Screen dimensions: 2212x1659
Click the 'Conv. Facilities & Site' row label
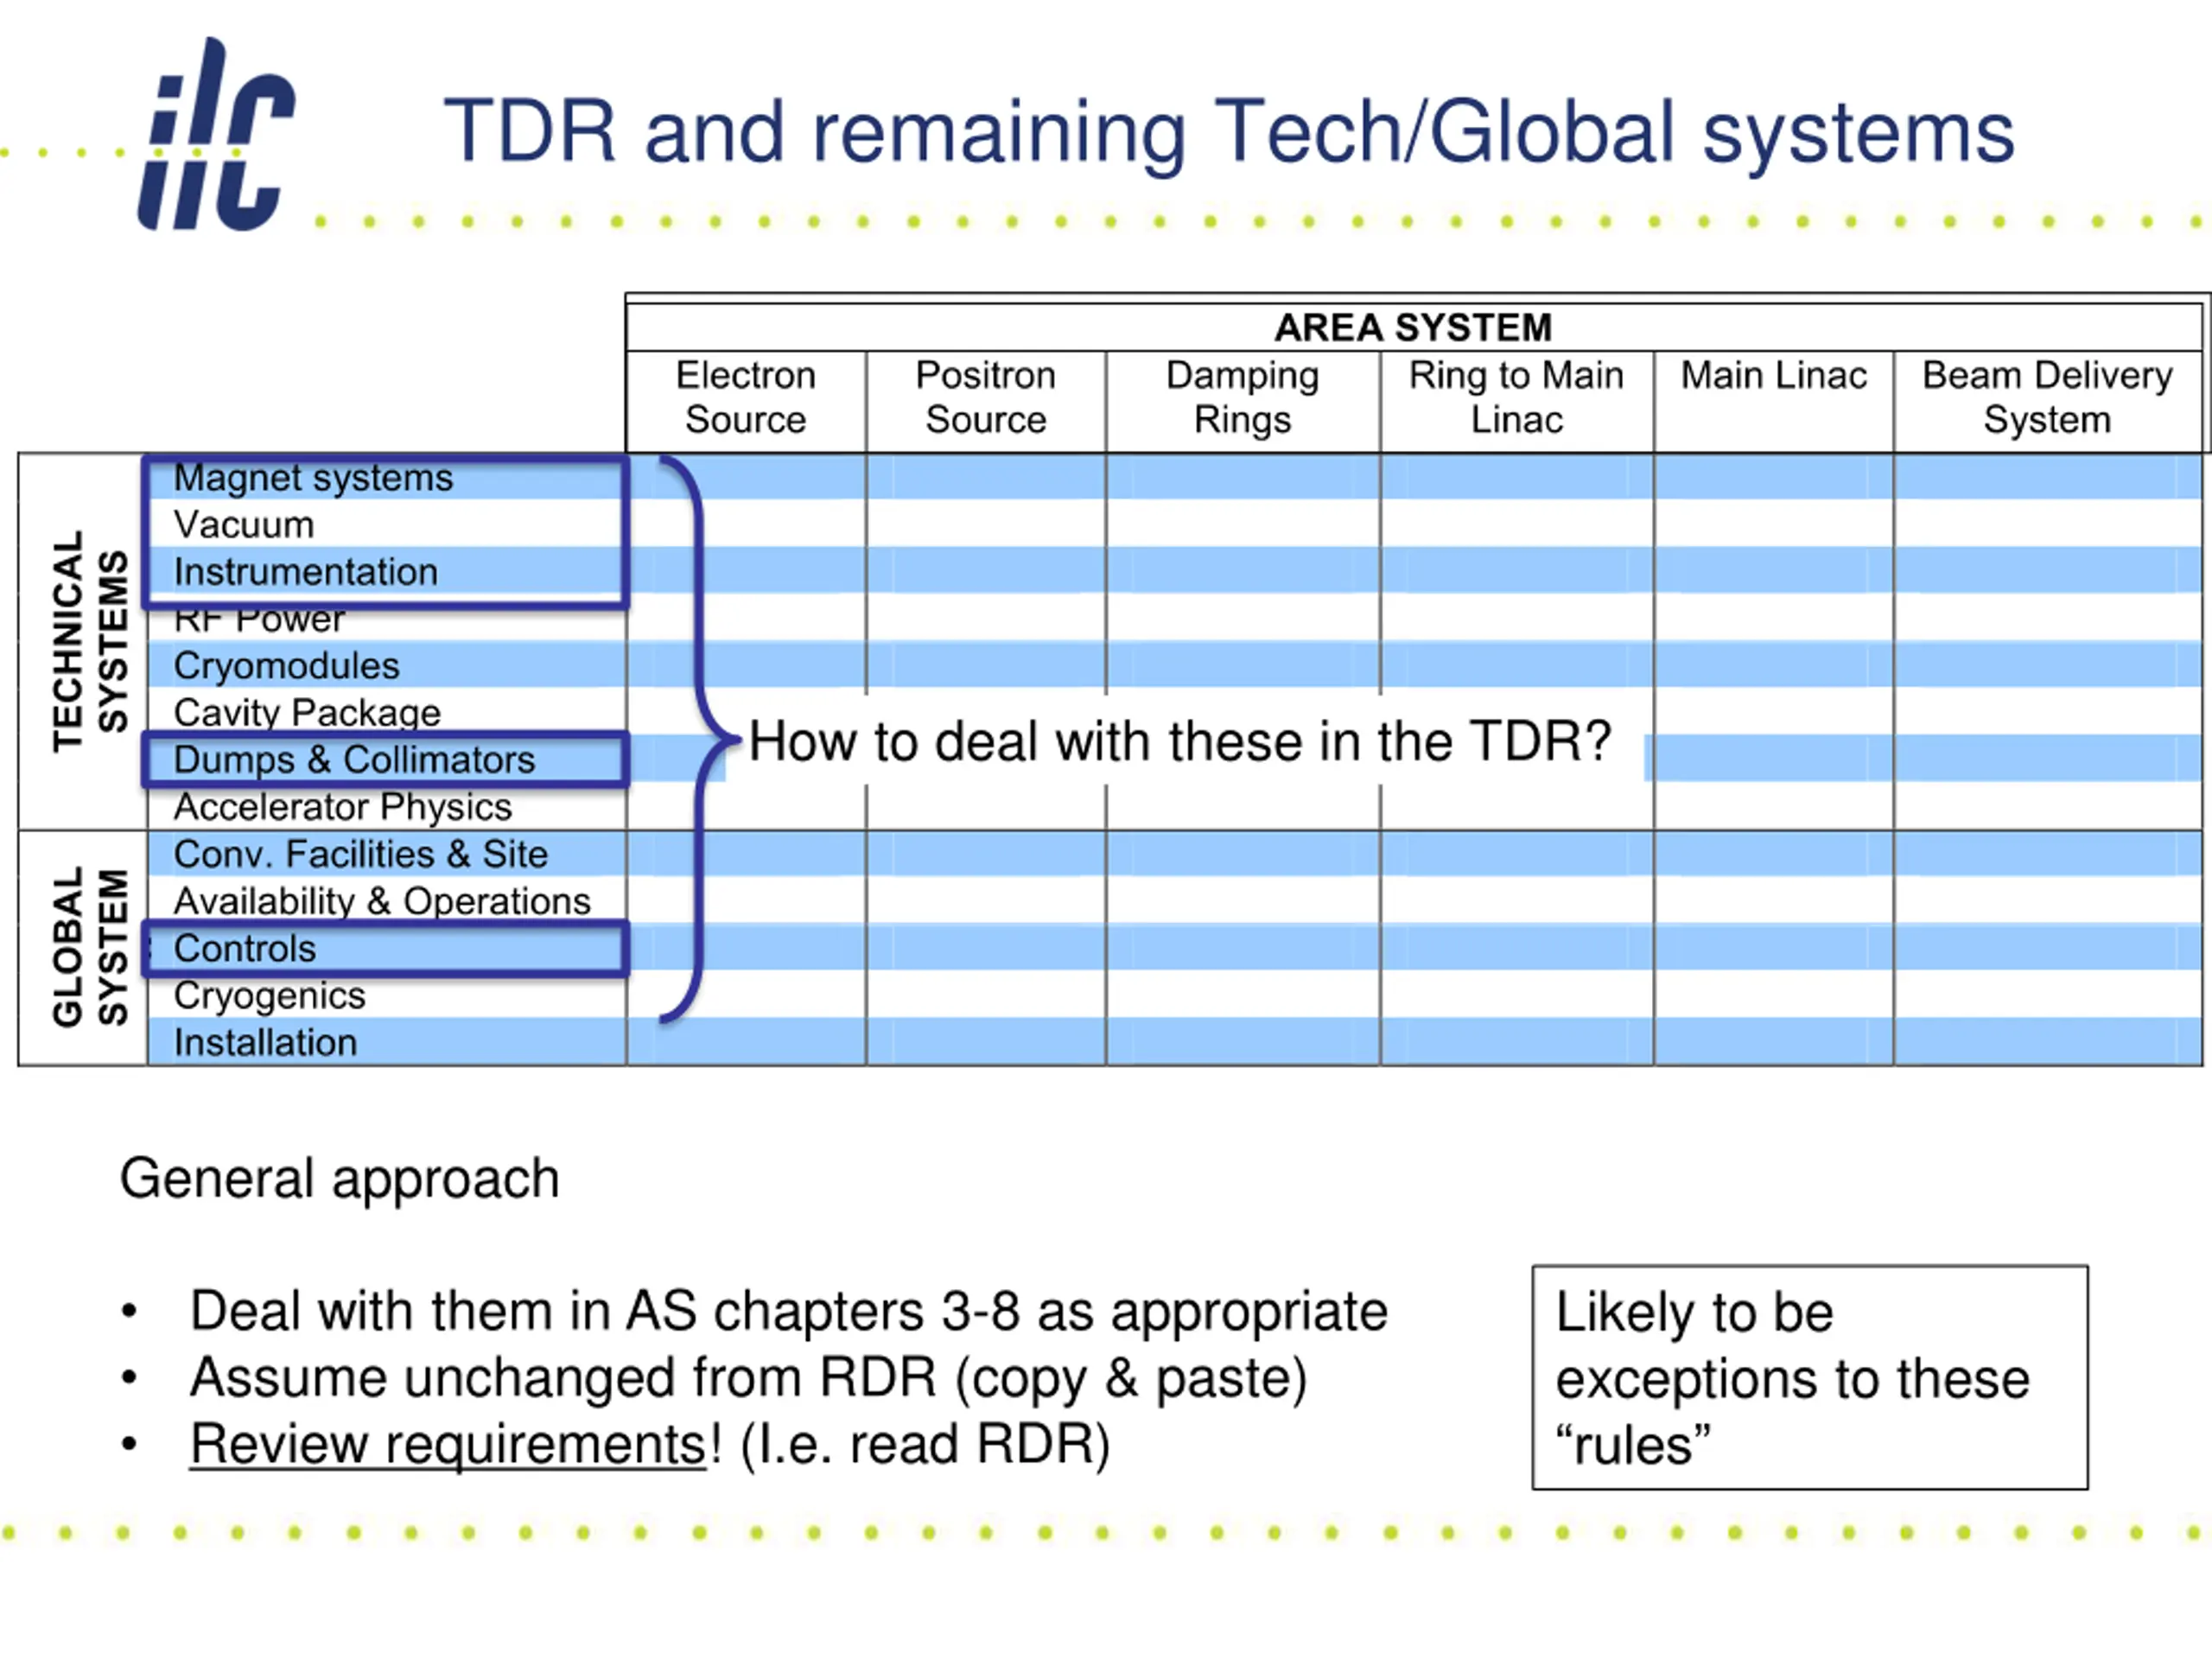click(361, 854)
